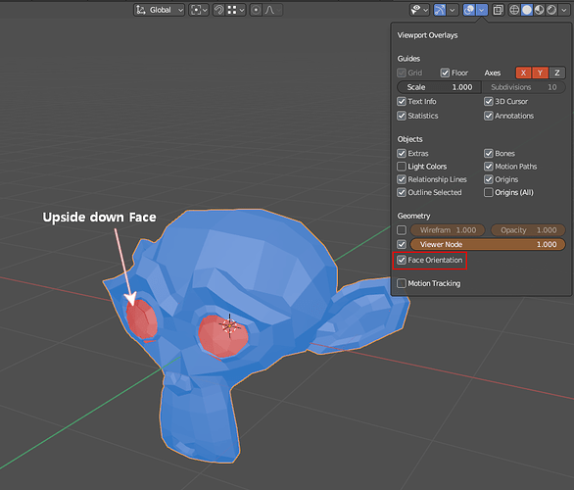The image size is (574, 490).
Task: Uncheck the Outline Selected checkbox
Action: (x=402, y=192)
